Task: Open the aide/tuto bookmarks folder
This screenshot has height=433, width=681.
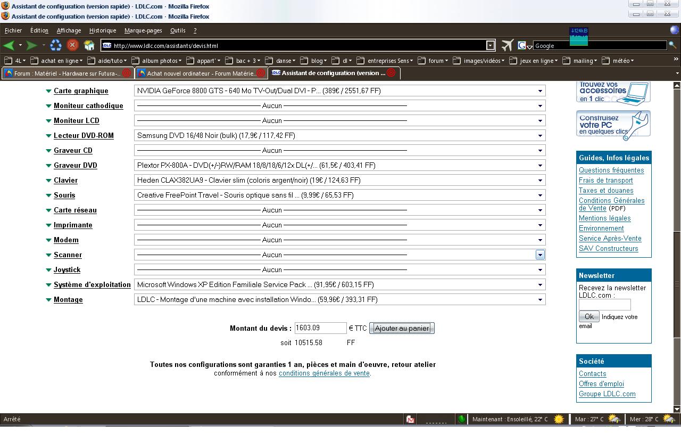Action: 108,61
